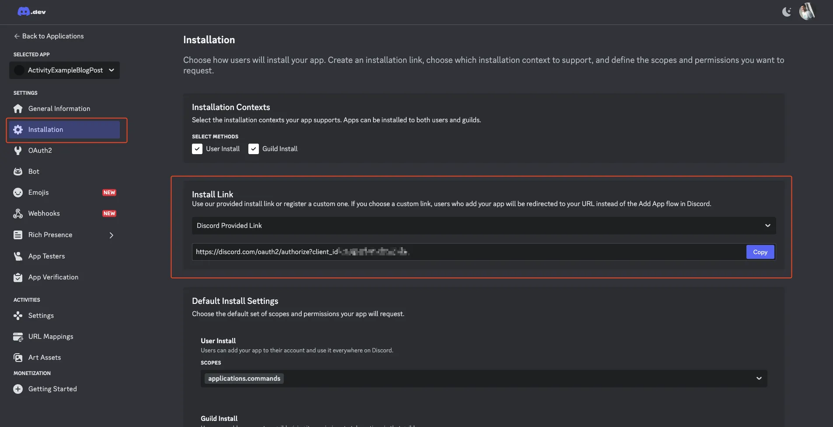Expand the User Install scopes dropdown
The width and height of the screenshot is (833, 427).
click(759, 379)
